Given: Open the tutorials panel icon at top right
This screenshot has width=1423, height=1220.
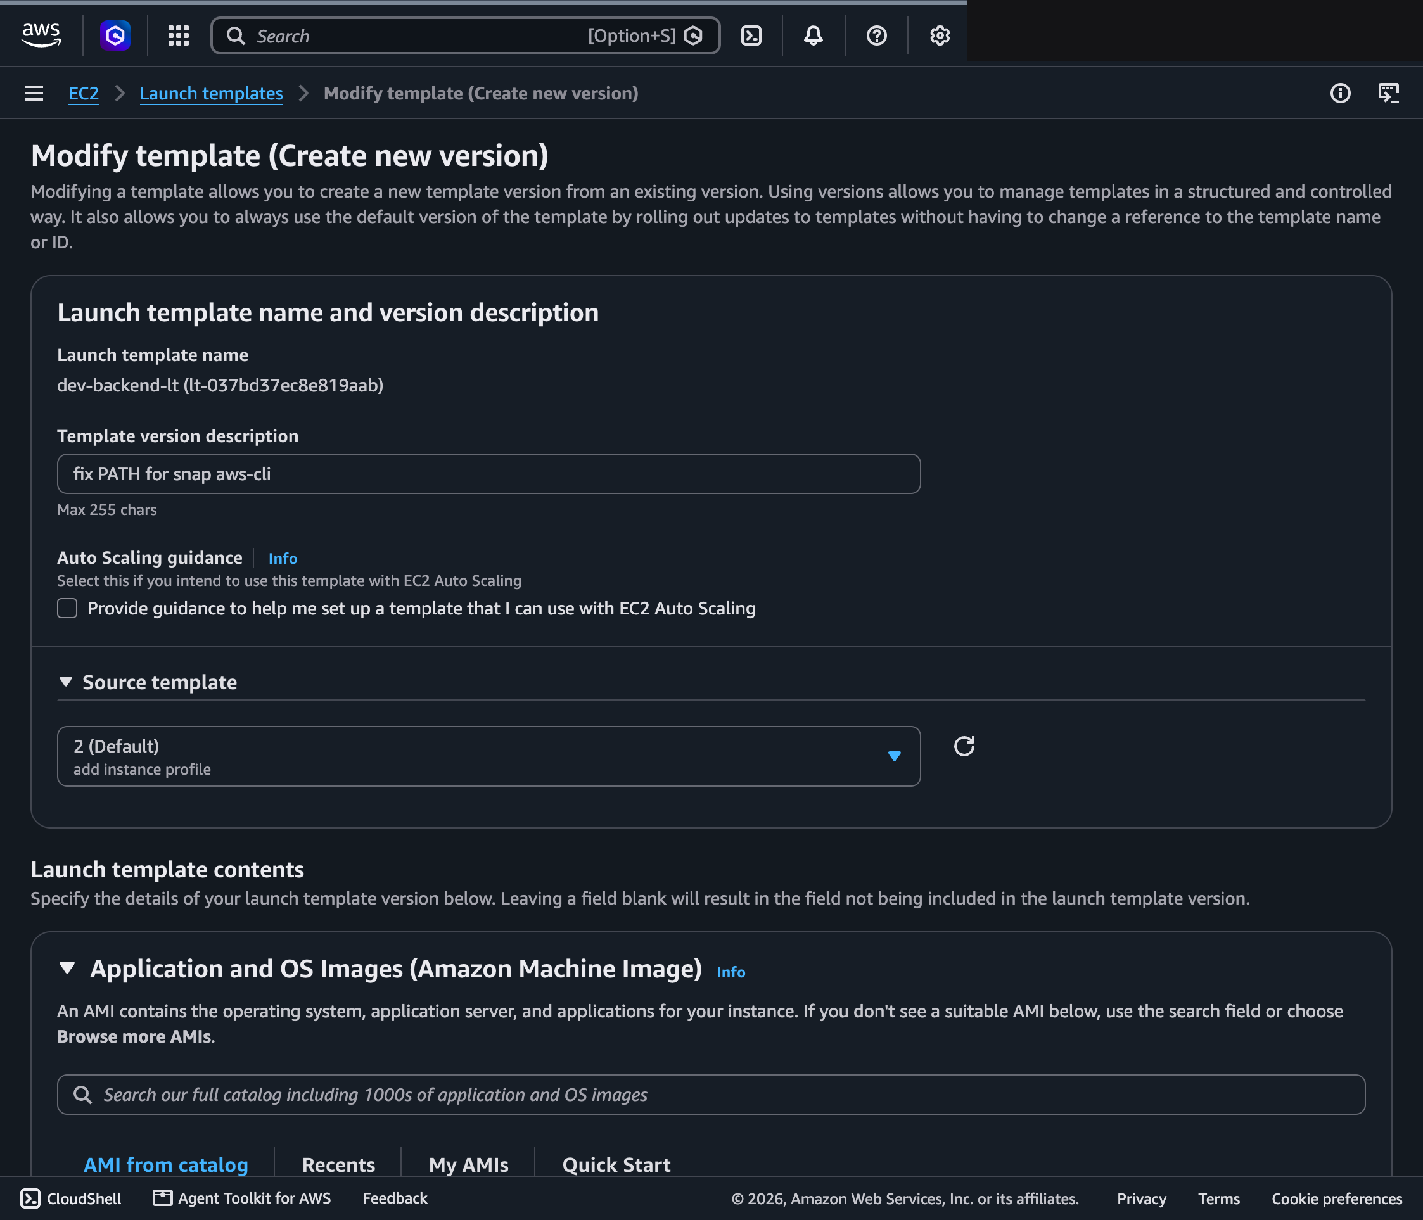Looking at the screenshot, I should [1389, 93].
